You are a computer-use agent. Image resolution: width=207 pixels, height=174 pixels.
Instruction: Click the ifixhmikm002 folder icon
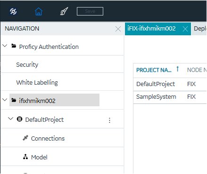(x=14, y=100)
